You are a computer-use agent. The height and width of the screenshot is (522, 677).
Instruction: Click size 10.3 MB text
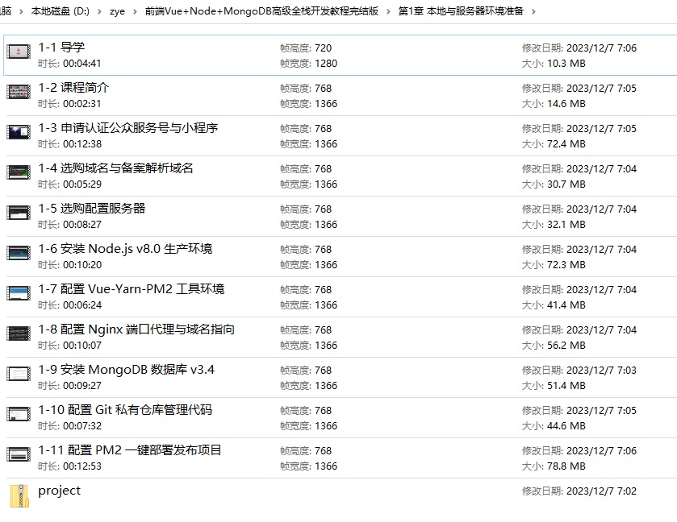pyautogui.click(x=566, y=64)
